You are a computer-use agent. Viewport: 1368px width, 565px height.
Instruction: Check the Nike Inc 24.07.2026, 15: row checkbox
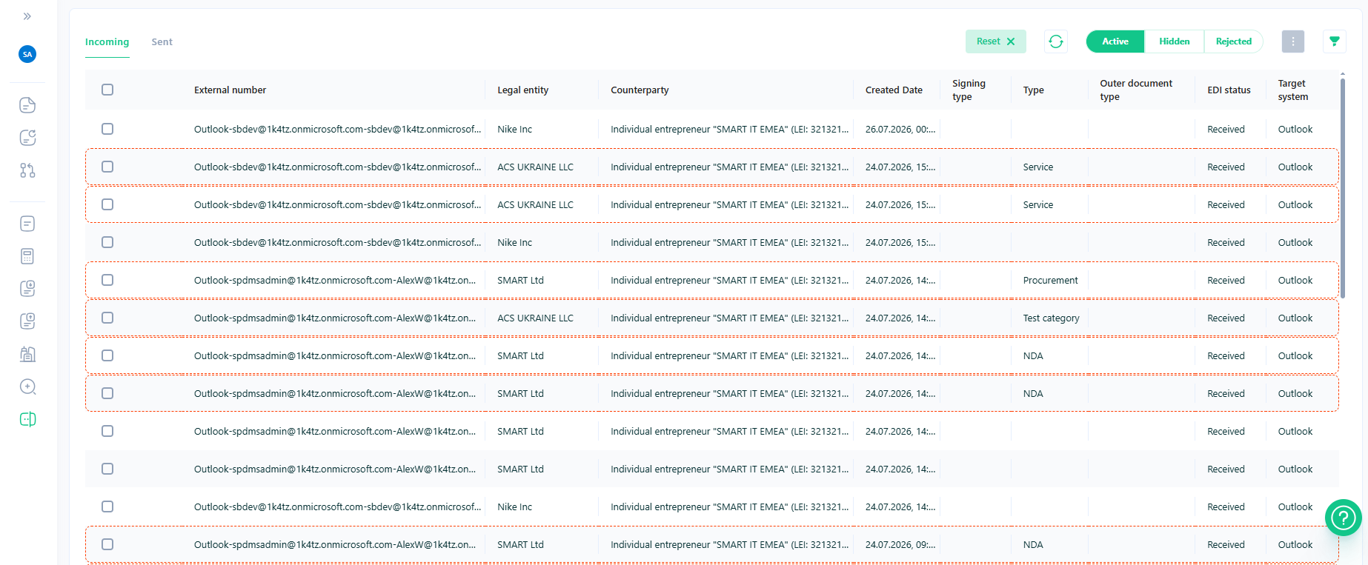point(107,242)
